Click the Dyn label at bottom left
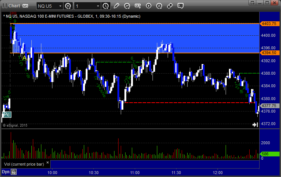Screen dimensions: 281x177 tap(6, 172)
